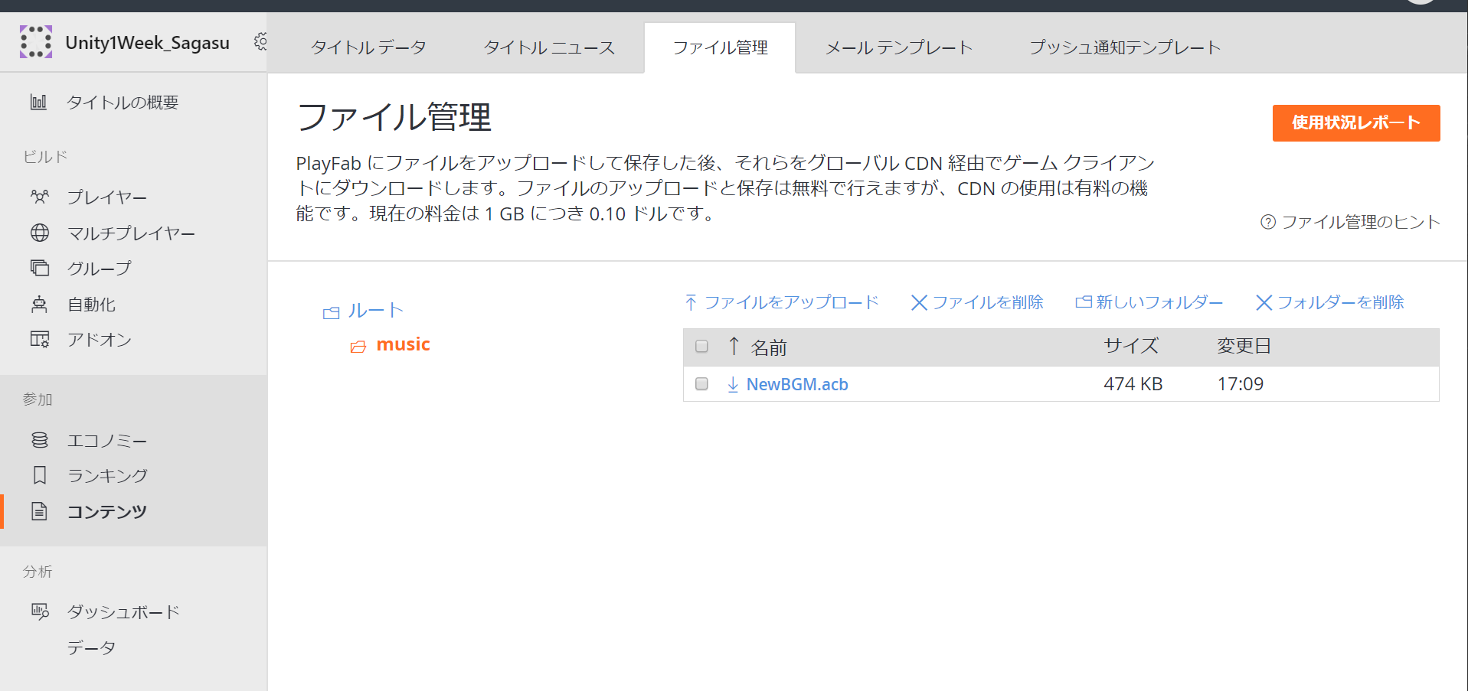Select the music folder in tree
The width and height of the screenshot is (1468, 691).
tap(404, 344)
